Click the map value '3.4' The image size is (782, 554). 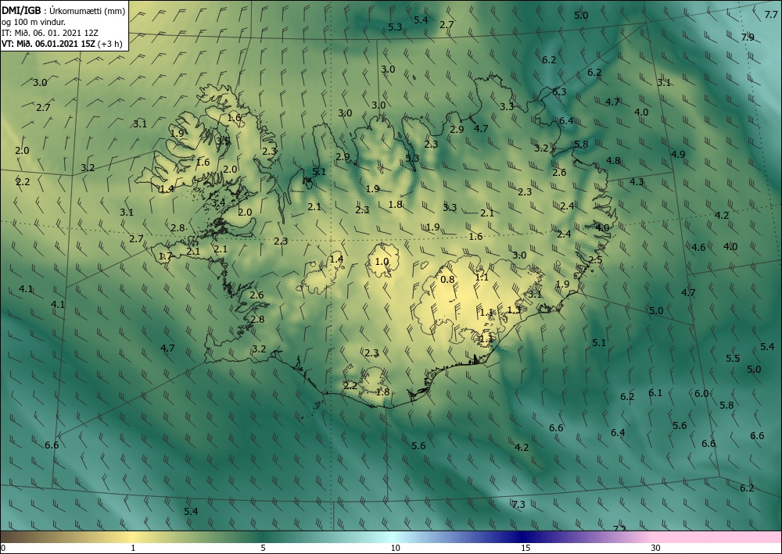[x=218, y=202]
